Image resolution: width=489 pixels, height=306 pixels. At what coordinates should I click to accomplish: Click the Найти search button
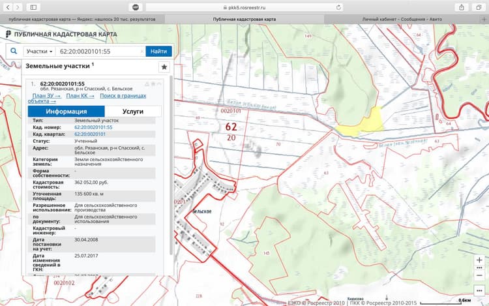coord(158,51)
